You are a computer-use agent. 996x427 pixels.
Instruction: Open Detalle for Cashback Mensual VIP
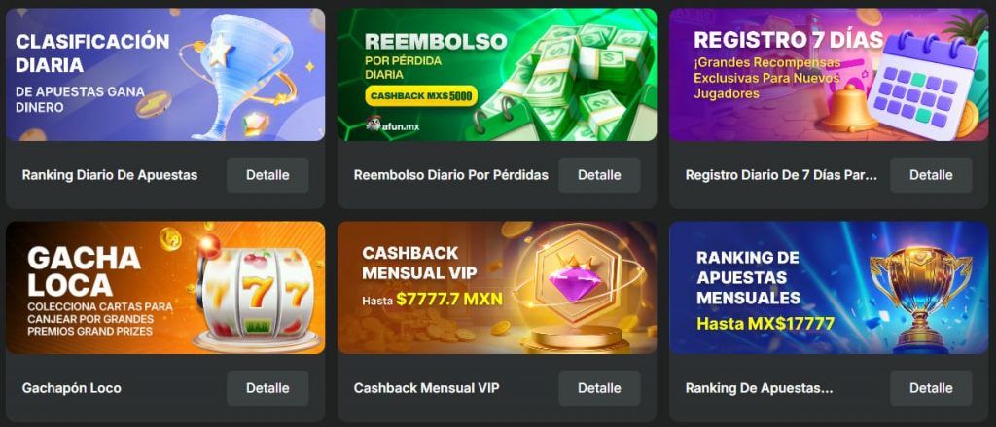point(599,387)
